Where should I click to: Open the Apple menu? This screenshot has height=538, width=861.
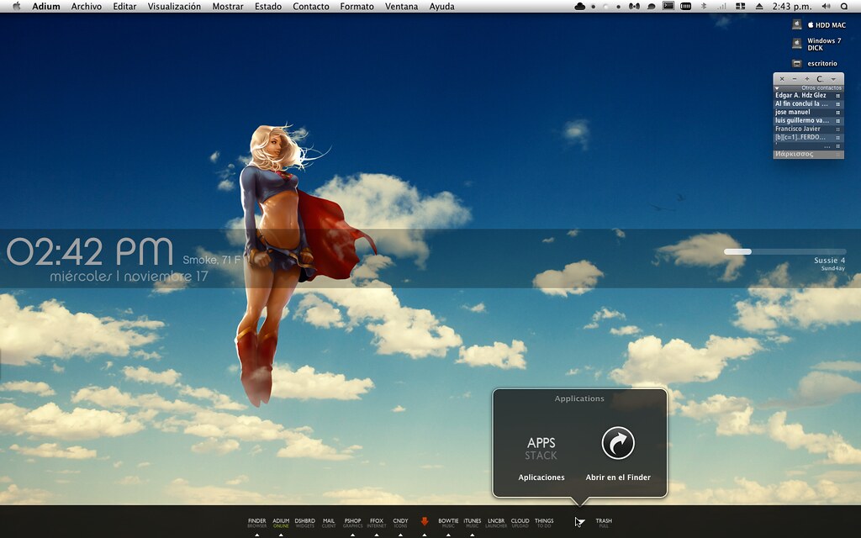(x=17, y=7)
